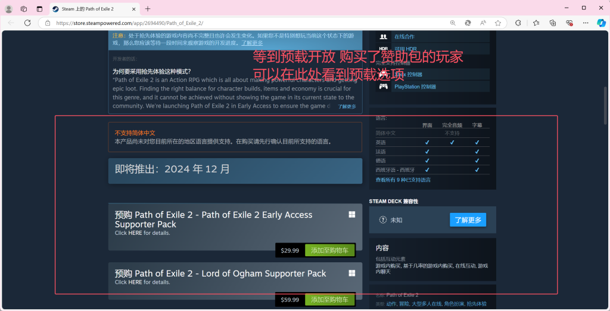The image size is (610, 311).
Task: Add this page to favorites star
Action: coord(498,23)
